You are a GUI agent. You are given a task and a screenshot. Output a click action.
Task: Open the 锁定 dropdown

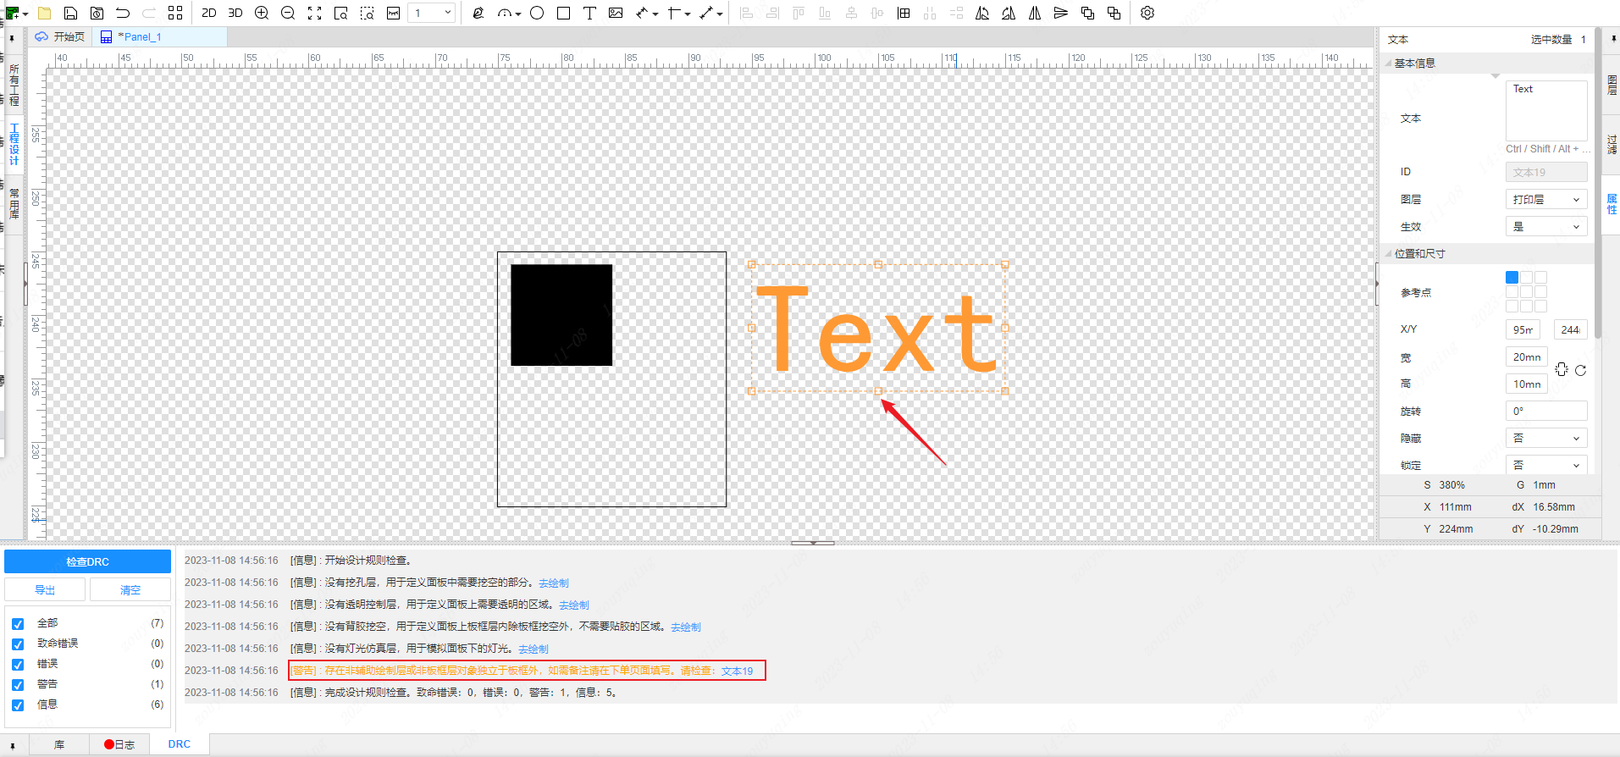tap(1546, 466)
